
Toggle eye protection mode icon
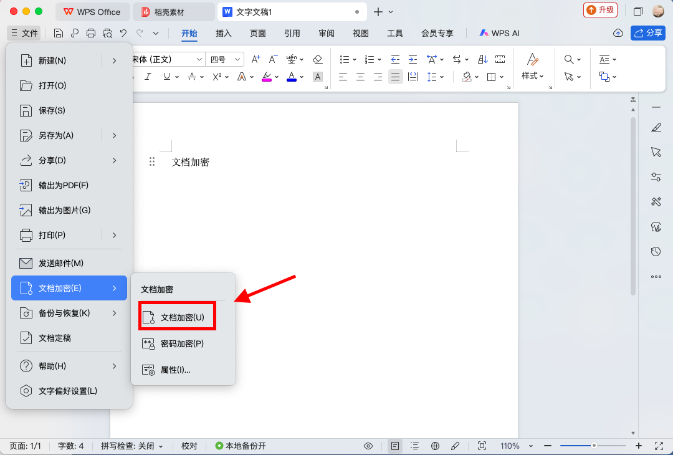coord(368,446)
